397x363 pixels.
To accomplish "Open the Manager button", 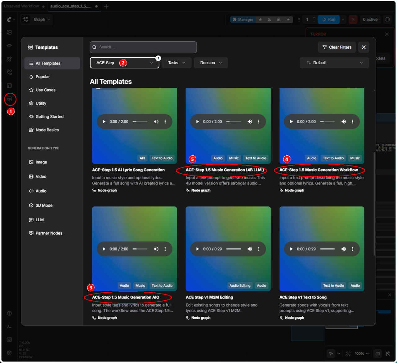I will coord(243,20).
